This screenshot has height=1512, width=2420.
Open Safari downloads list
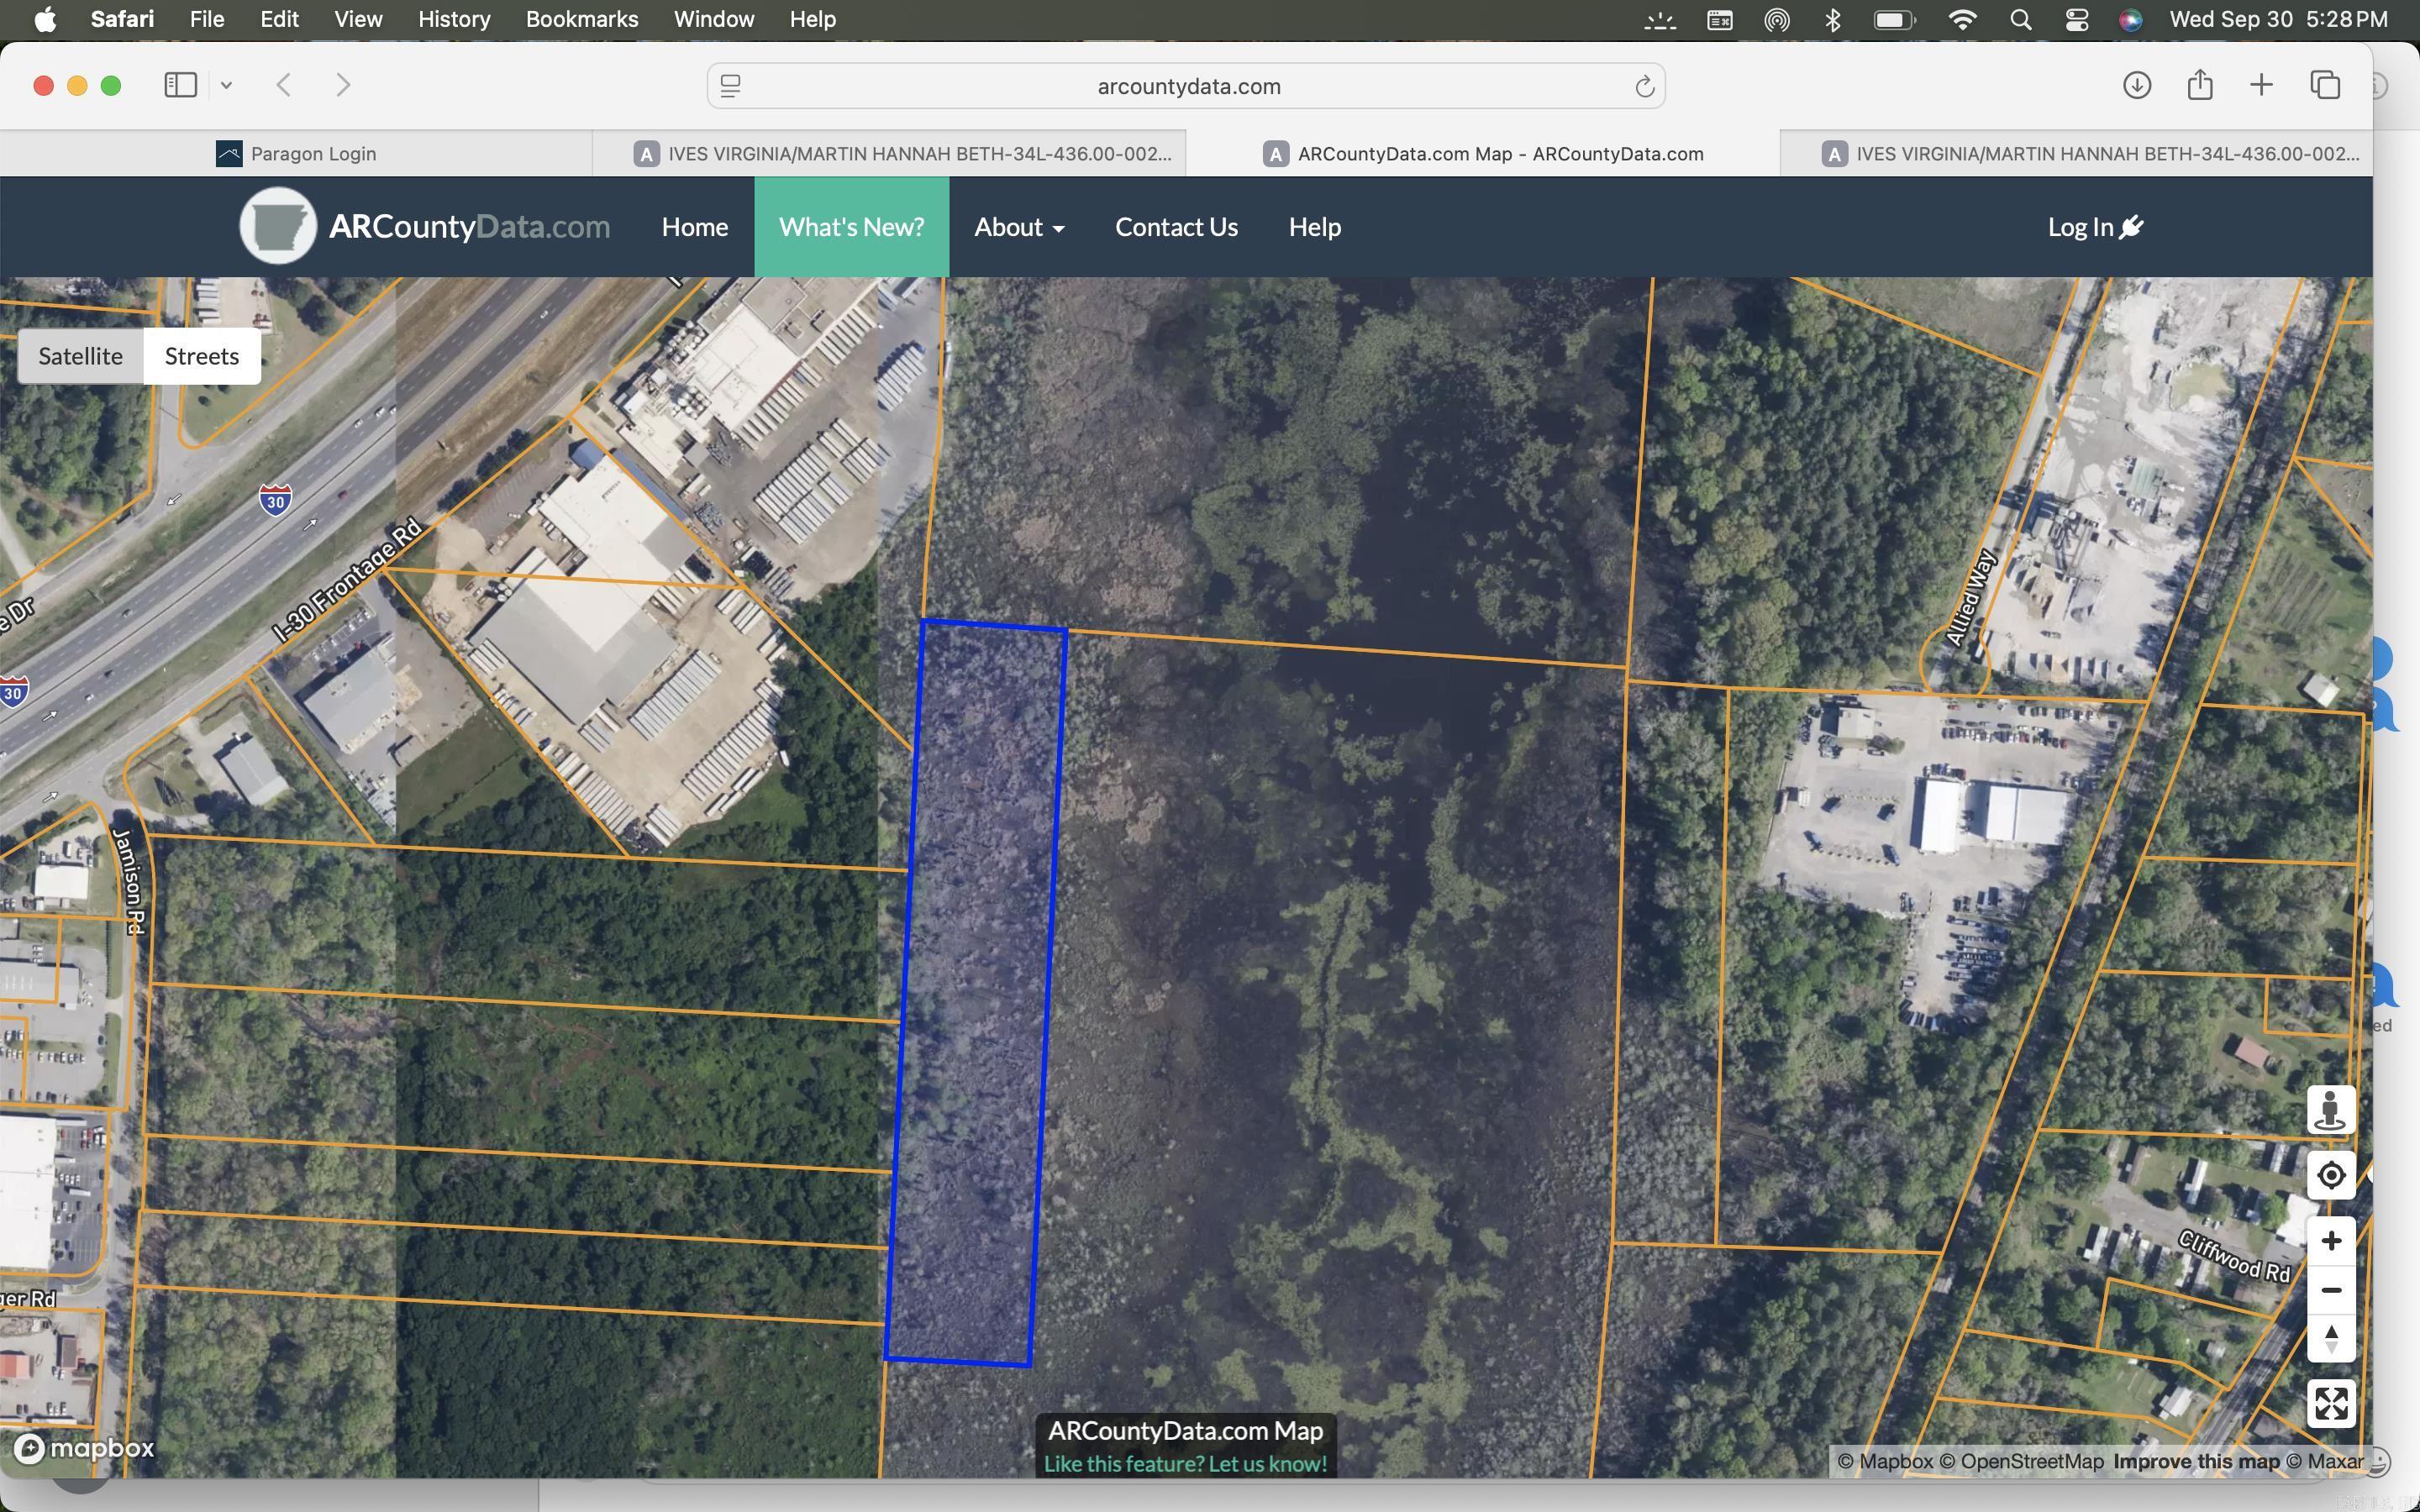click(x=2136, y=85)
